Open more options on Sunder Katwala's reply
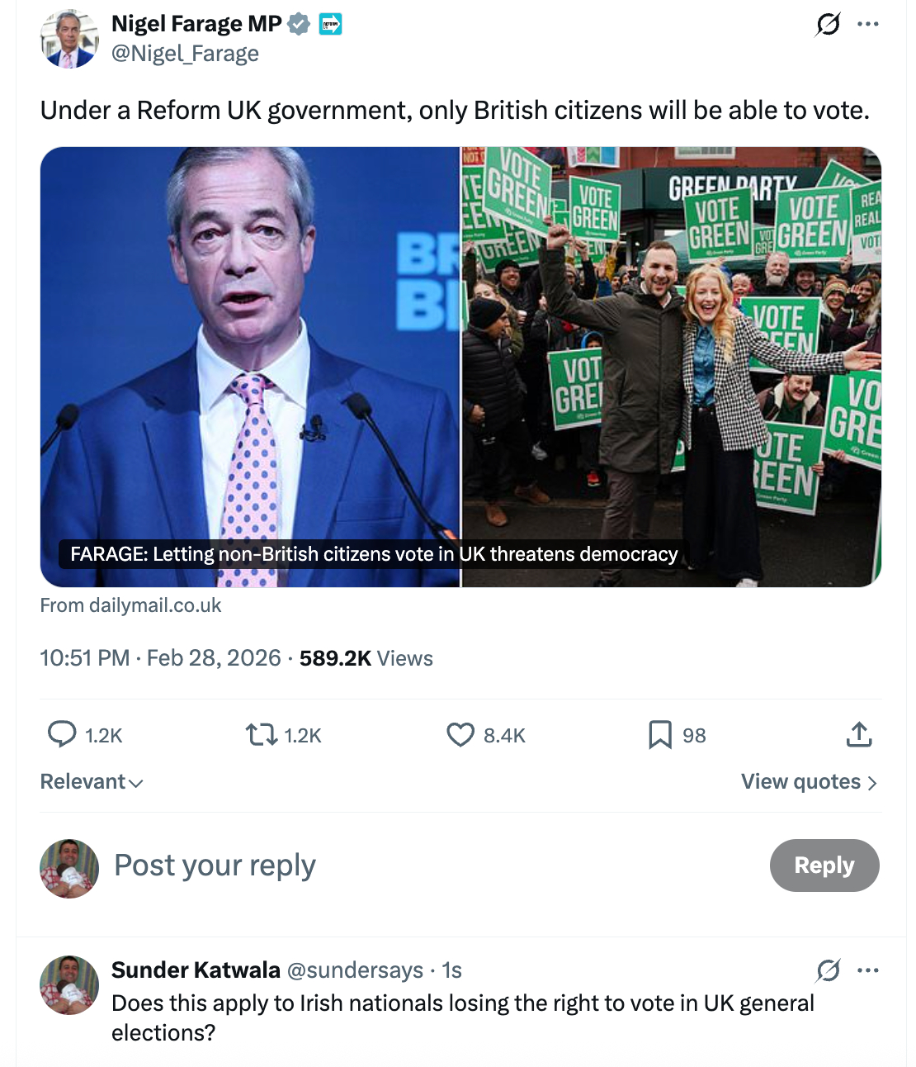 (868, 970)
